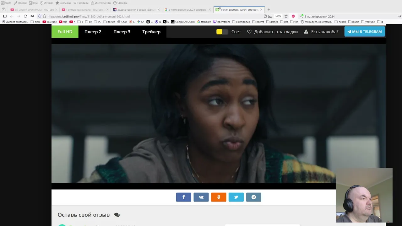This screenshot has width=402, height=226.
Task: Open the Закладки menu
Action: click(x=63, y=3)
